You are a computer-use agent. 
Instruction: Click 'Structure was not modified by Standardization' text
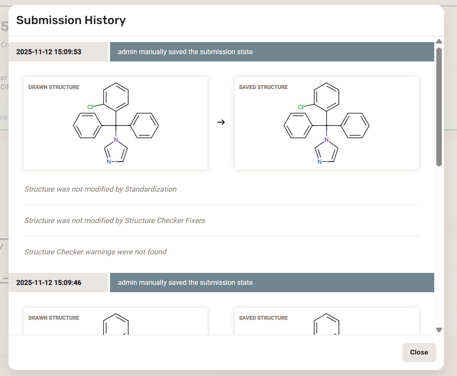[100, 189]
